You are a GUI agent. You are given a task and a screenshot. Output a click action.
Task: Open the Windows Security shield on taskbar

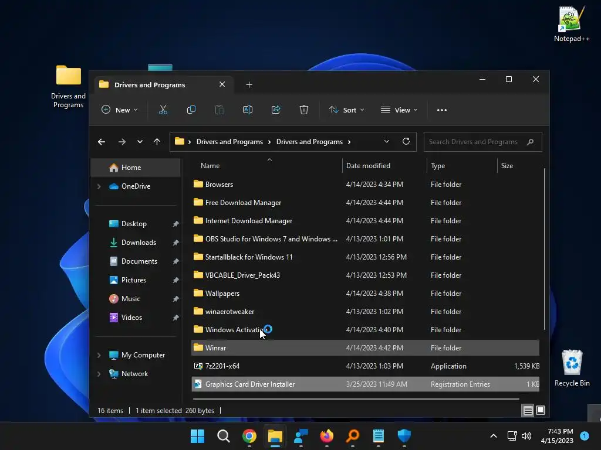[404, 436]
